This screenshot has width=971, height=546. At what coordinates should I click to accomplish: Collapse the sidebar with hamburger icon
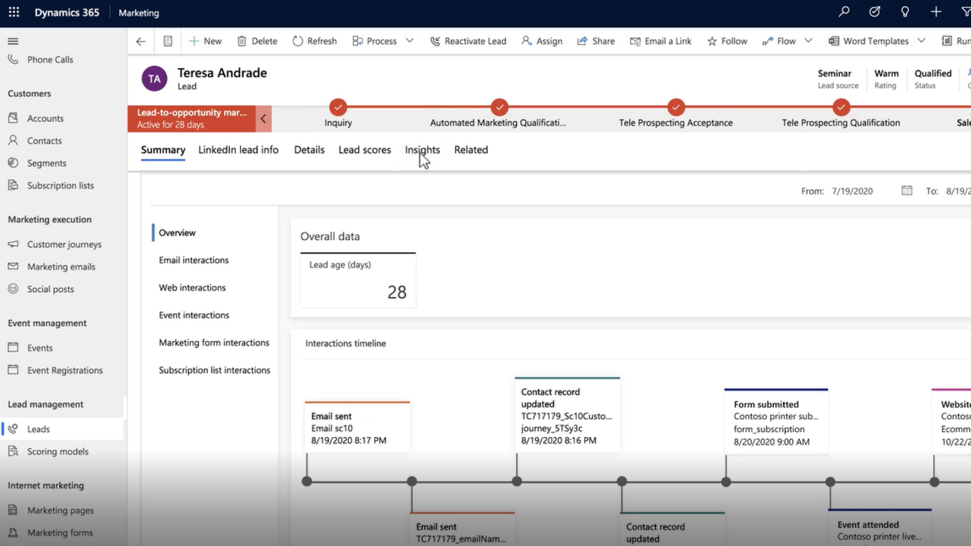click(x=13, y=41)
